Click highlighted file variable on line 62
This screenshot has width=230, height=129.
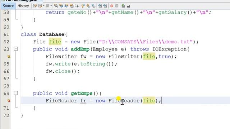click(x=55, y=42)
